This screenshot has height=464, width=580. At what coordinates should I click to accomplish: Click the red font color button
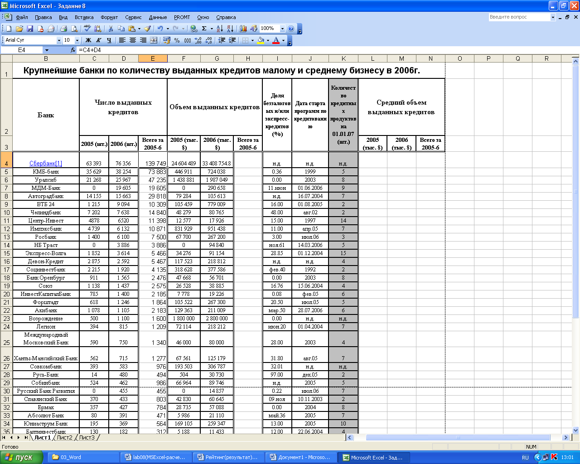tap(275, 40)
